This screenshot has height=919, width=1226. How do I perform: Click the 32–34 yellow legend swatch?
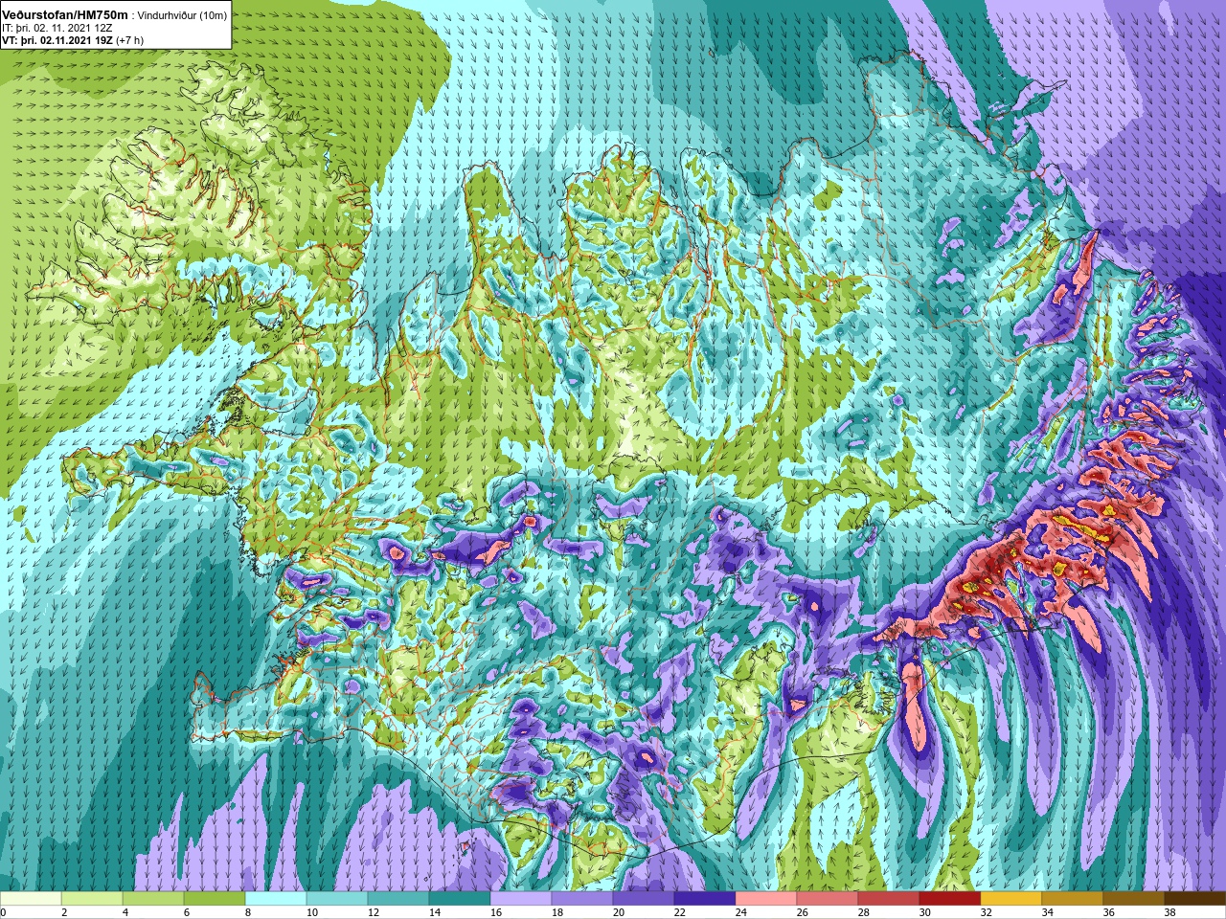coord(1011,899)
